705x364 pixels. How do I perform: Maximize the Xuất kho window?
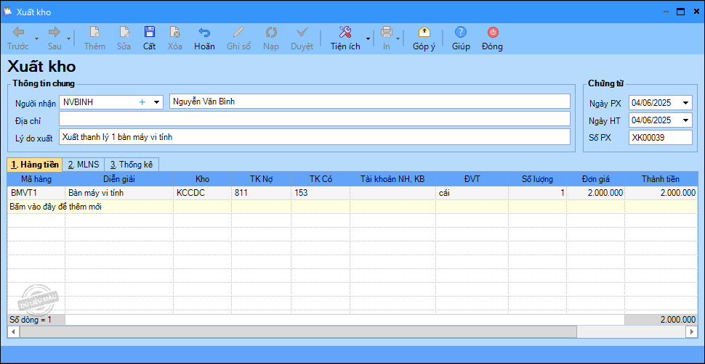click(681, 12)
